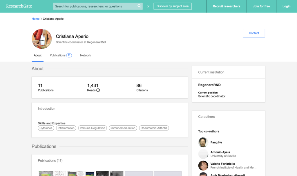Click Amir Moghadam Ahmadi co-author name
This screenshot has height=176, width=297.
[227, 175]
